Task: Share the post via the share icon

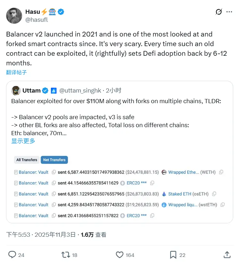Action: 227,255
